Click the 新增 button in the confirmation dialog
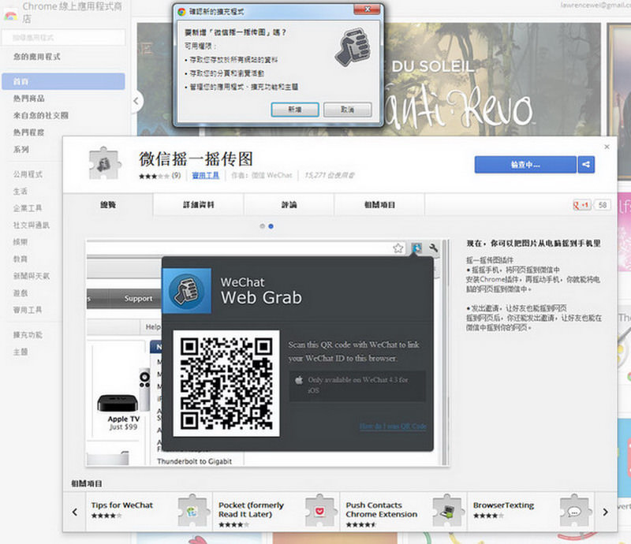Viewport: 631px width, 544px height. [295, 110]
